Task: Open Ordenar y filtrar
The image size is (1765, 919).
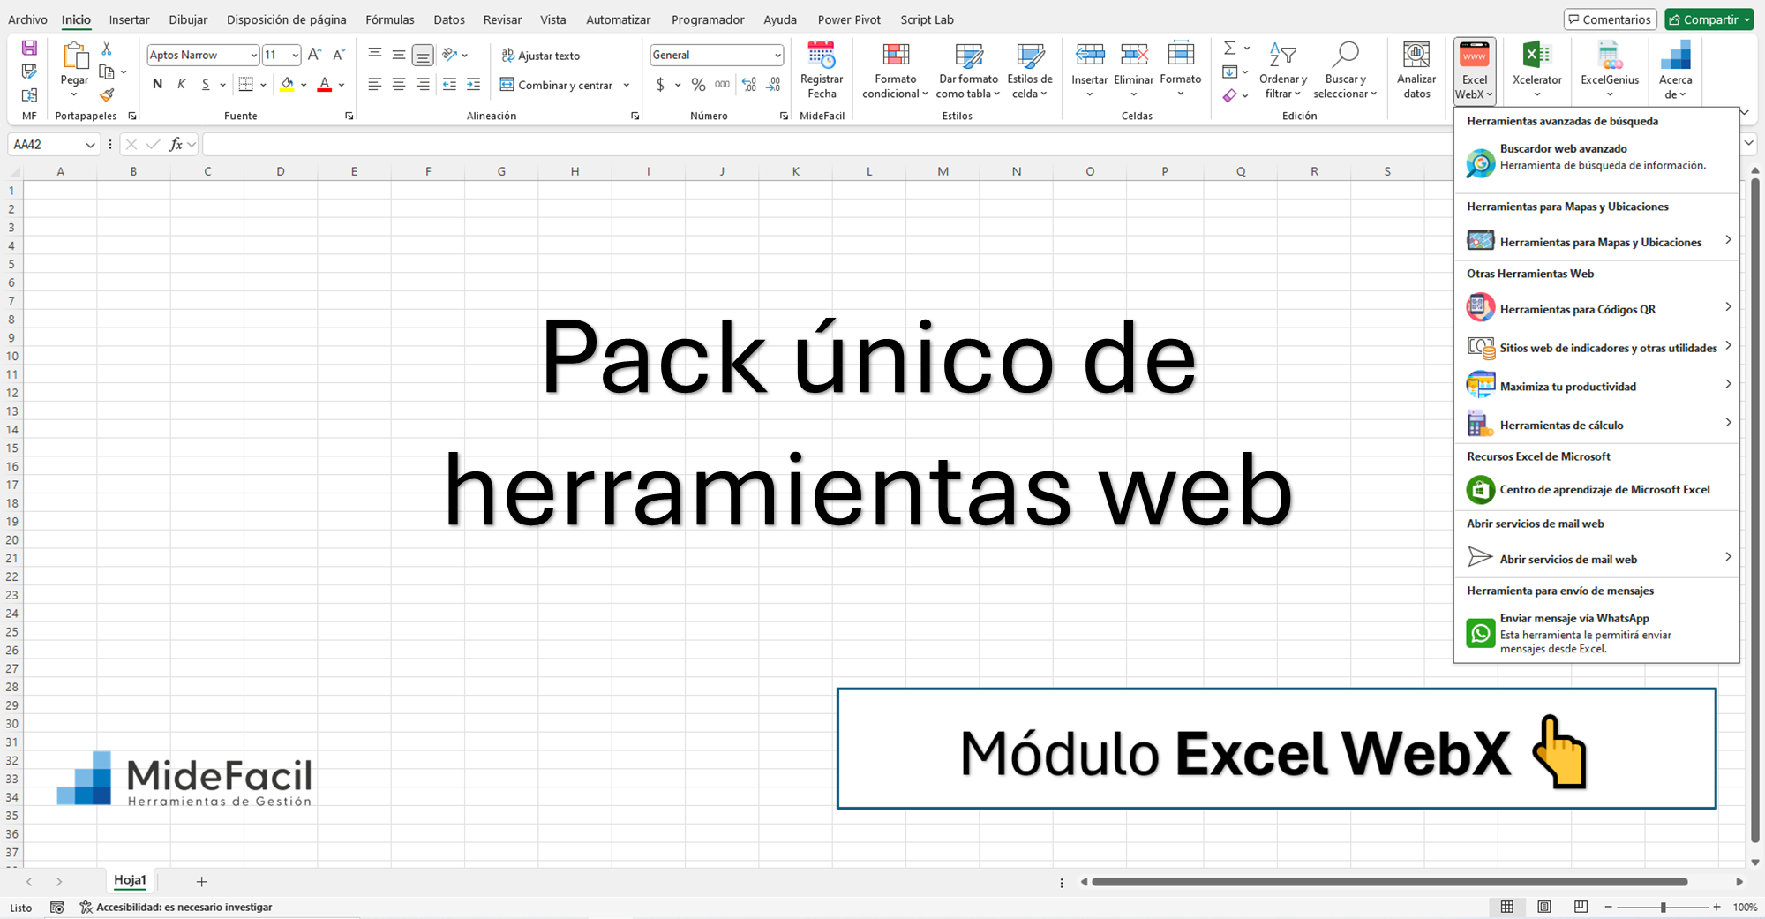Action: click(1282, 70)
